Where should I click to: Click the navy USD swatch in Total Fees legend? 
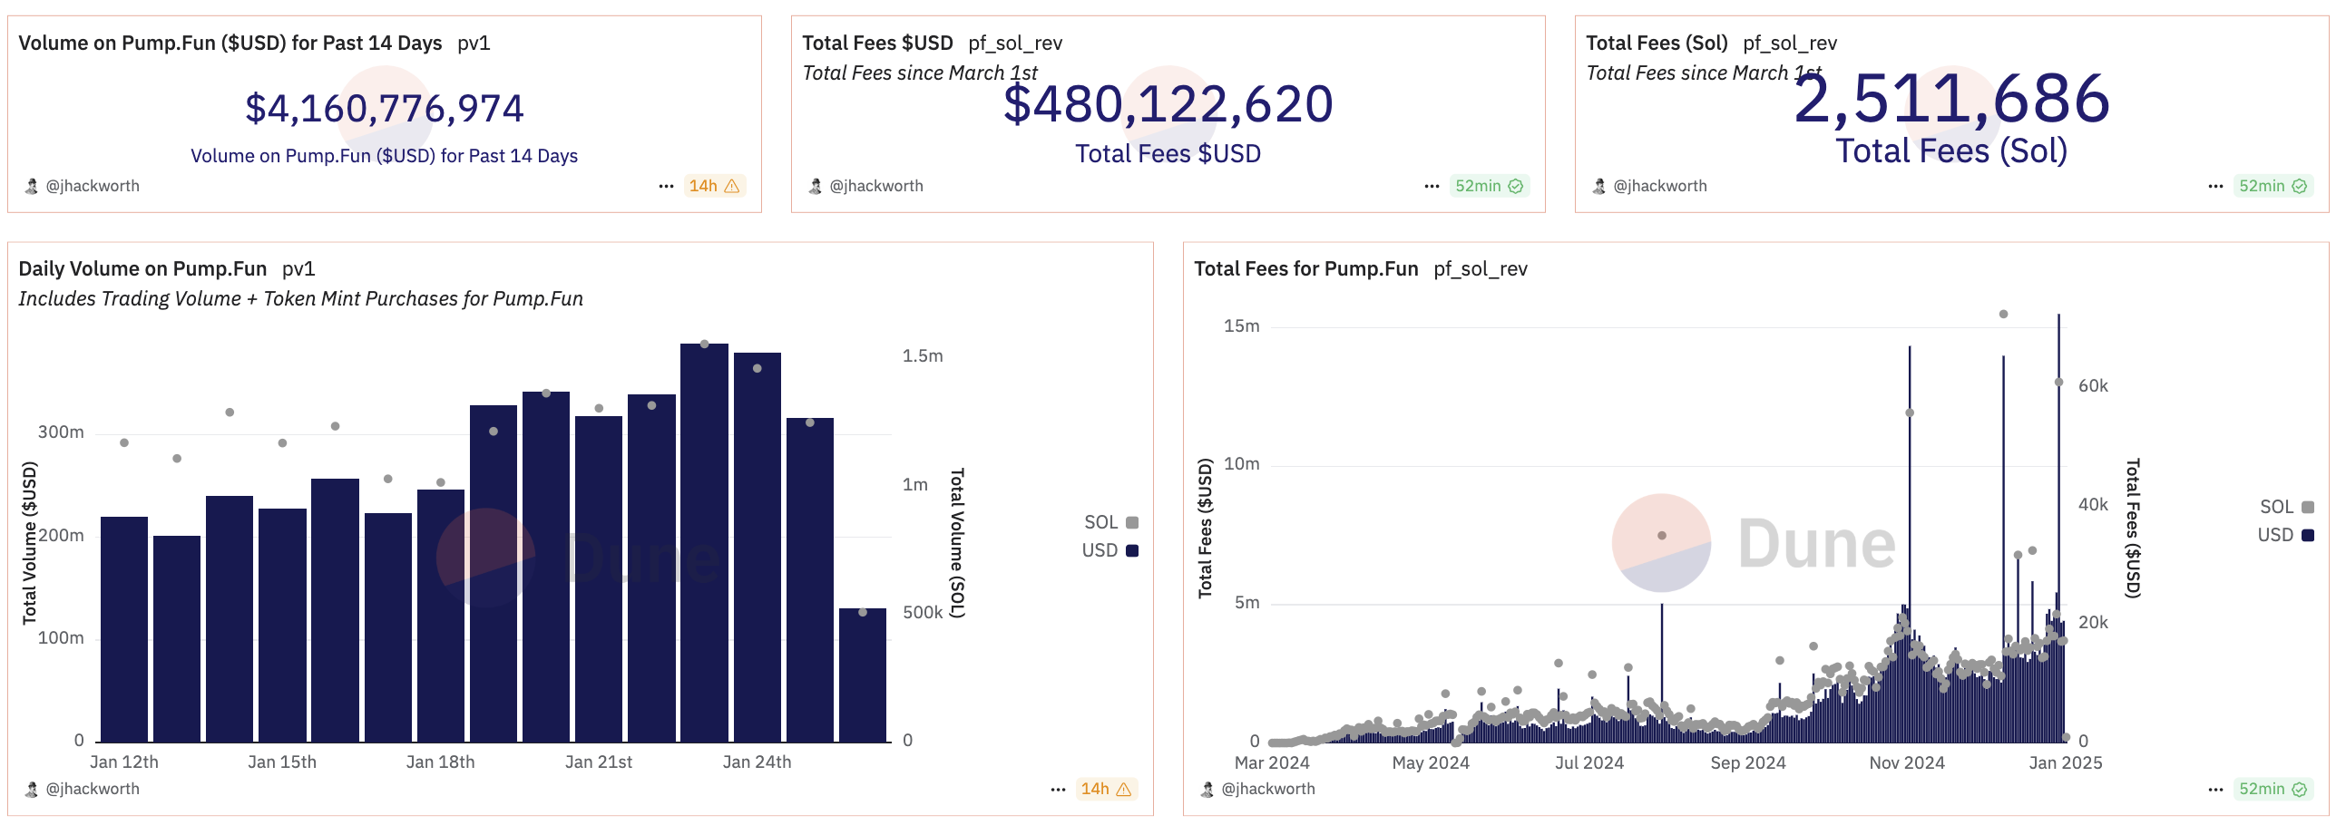[2308, 536]
